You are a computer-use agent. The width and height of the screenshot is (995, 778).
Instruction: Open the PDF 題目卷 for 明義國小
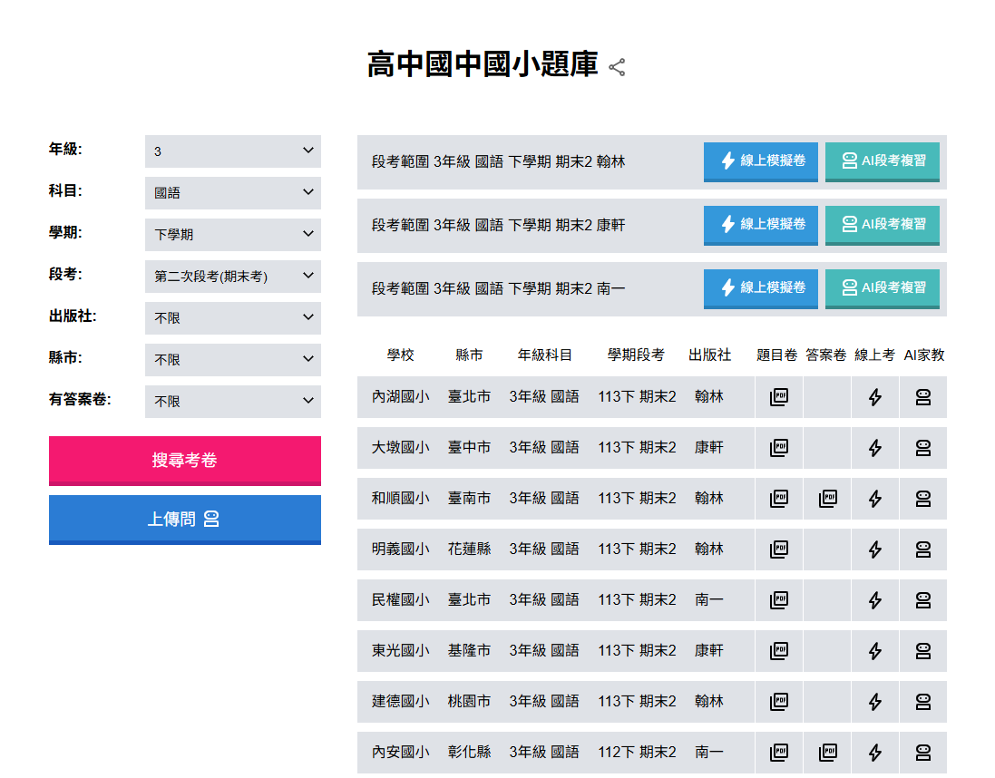click(x=778, y=549)
